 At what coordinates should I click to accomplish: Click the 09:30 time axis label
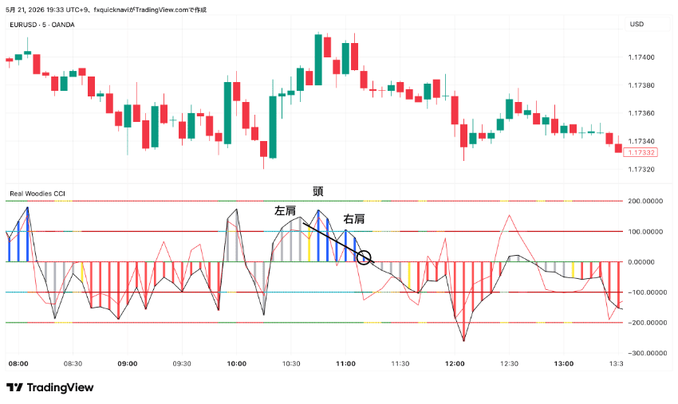pyautogui.click(x=182, y=364)
